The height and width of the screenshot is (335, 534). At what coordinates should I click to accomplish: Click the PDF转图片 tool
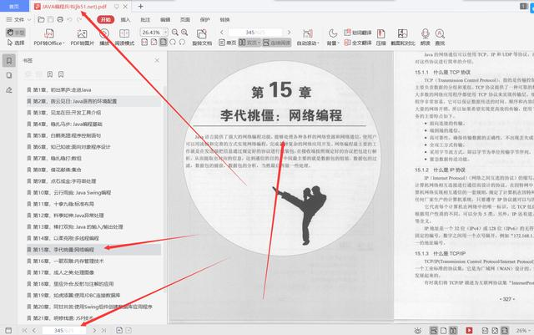(x=82, y=38)
